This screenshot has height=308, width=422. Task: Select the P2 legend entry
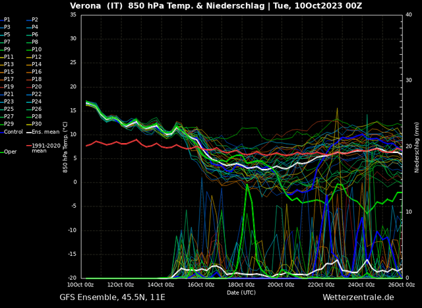(x=32, y=20)
